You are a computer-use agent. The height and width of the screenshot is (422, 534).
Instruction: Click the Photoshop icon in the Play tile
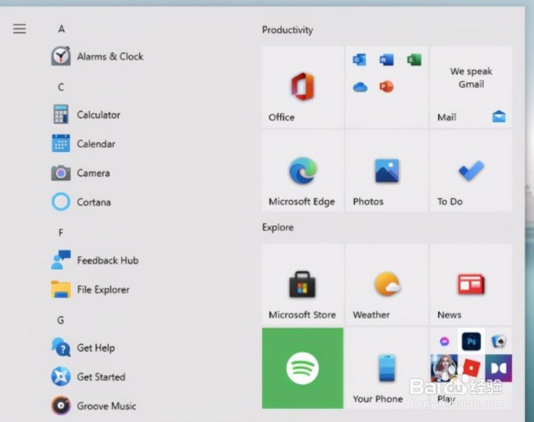pos(471,341)
